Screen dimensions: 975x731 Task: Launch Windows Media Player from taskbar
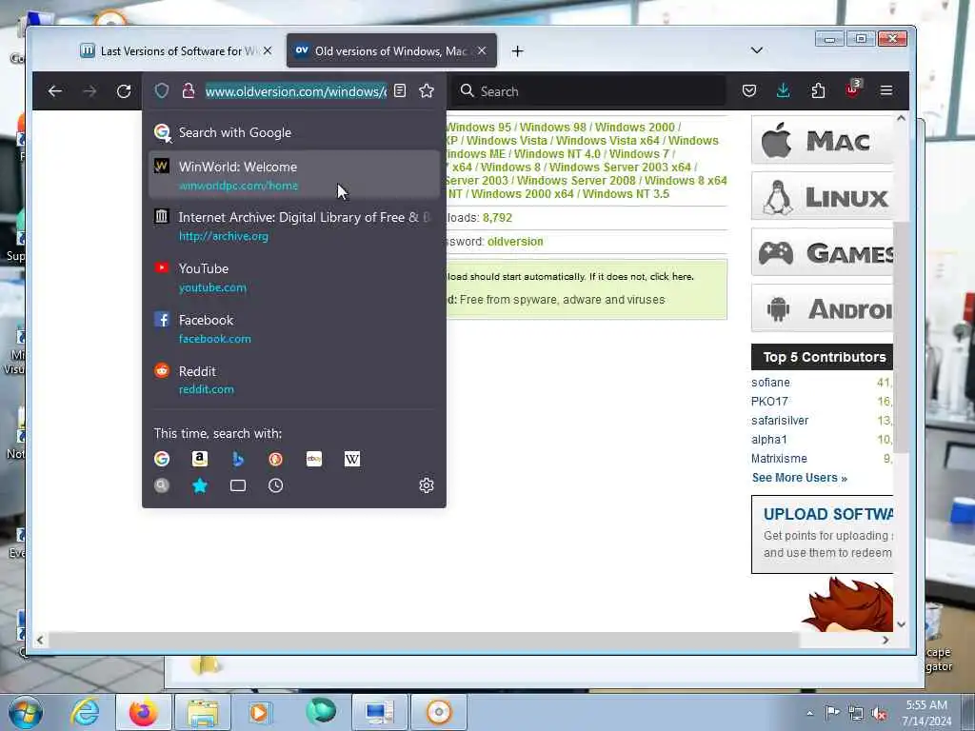pos(260,712)
